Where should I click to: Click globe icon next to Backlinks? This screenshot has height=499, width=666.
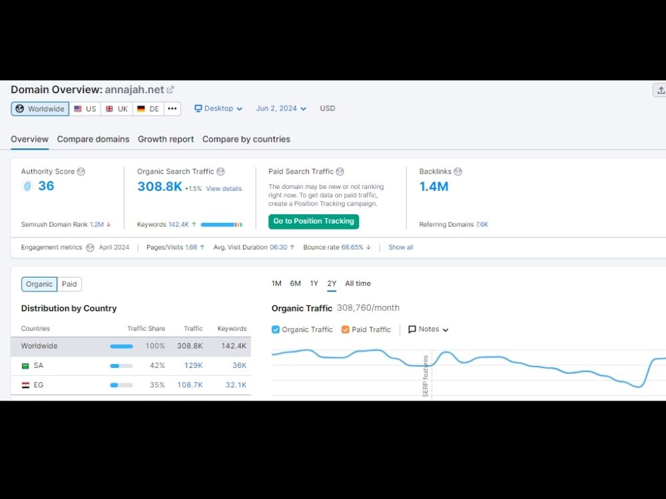pyautogui.click(x=458, y=172)
